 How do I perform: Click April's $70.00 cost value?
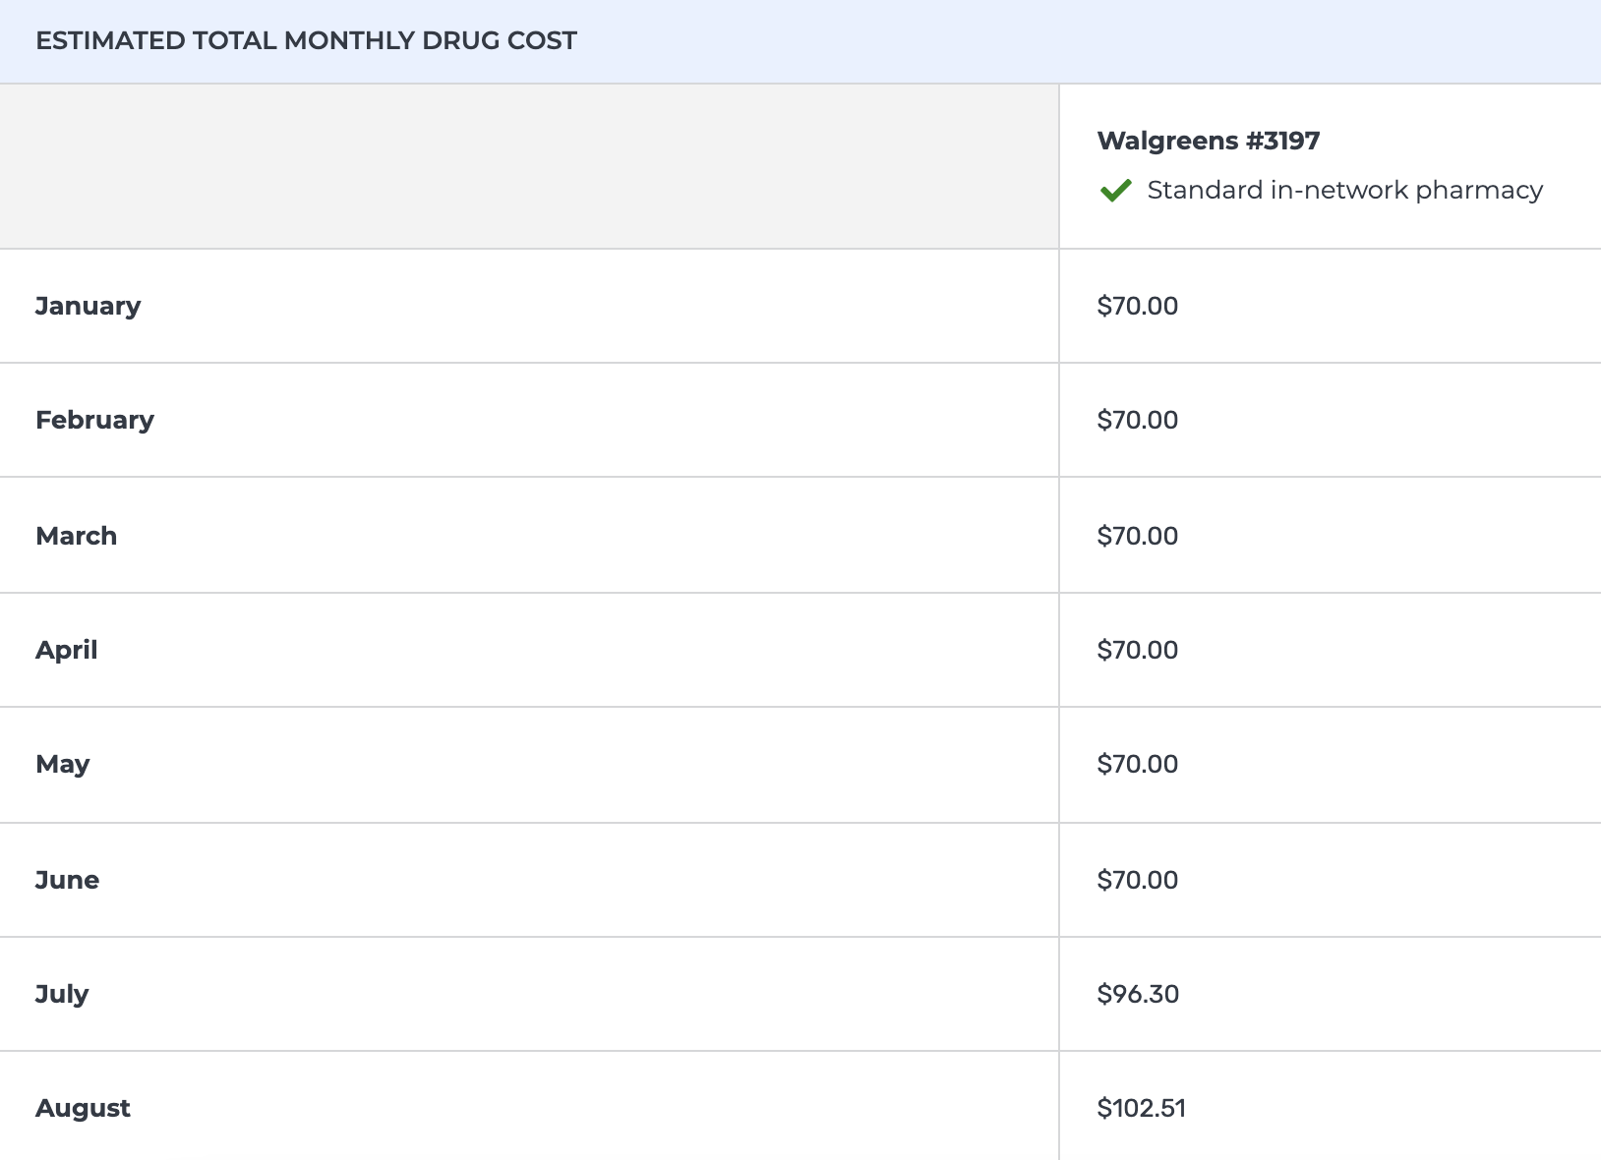click(1137, 650)
